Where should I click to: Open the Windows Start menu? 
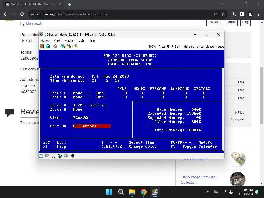tap(109, 192)
